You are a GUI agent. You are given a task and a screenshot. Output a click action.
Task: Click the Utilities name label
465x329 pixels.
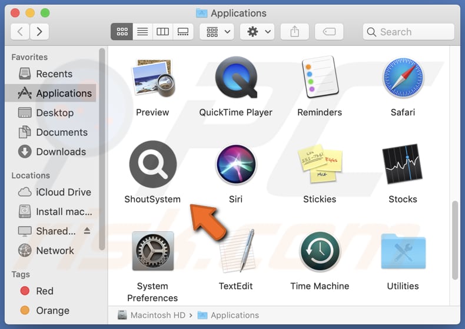403,286
